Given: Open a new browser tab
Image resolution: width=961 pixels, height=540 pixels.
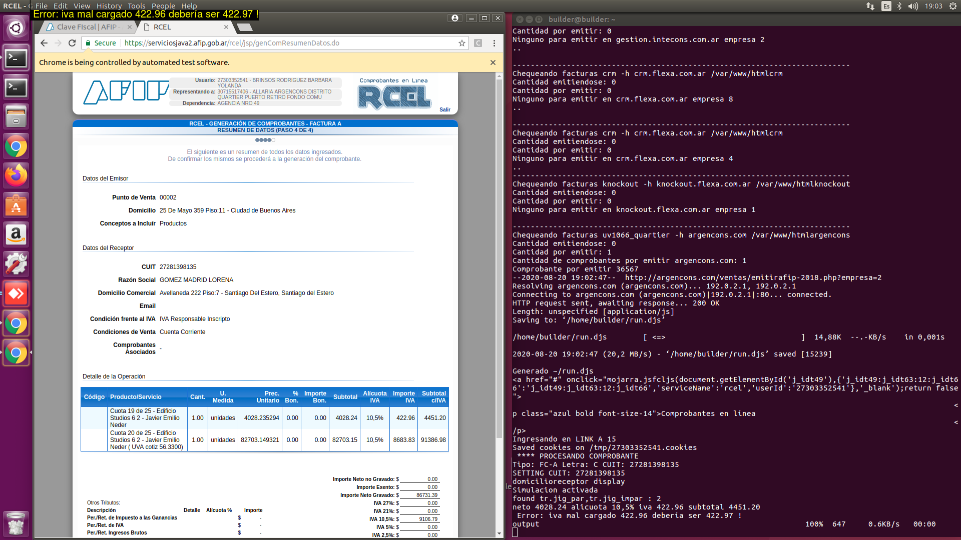Looking at the screenshot, I should [244, 27].
